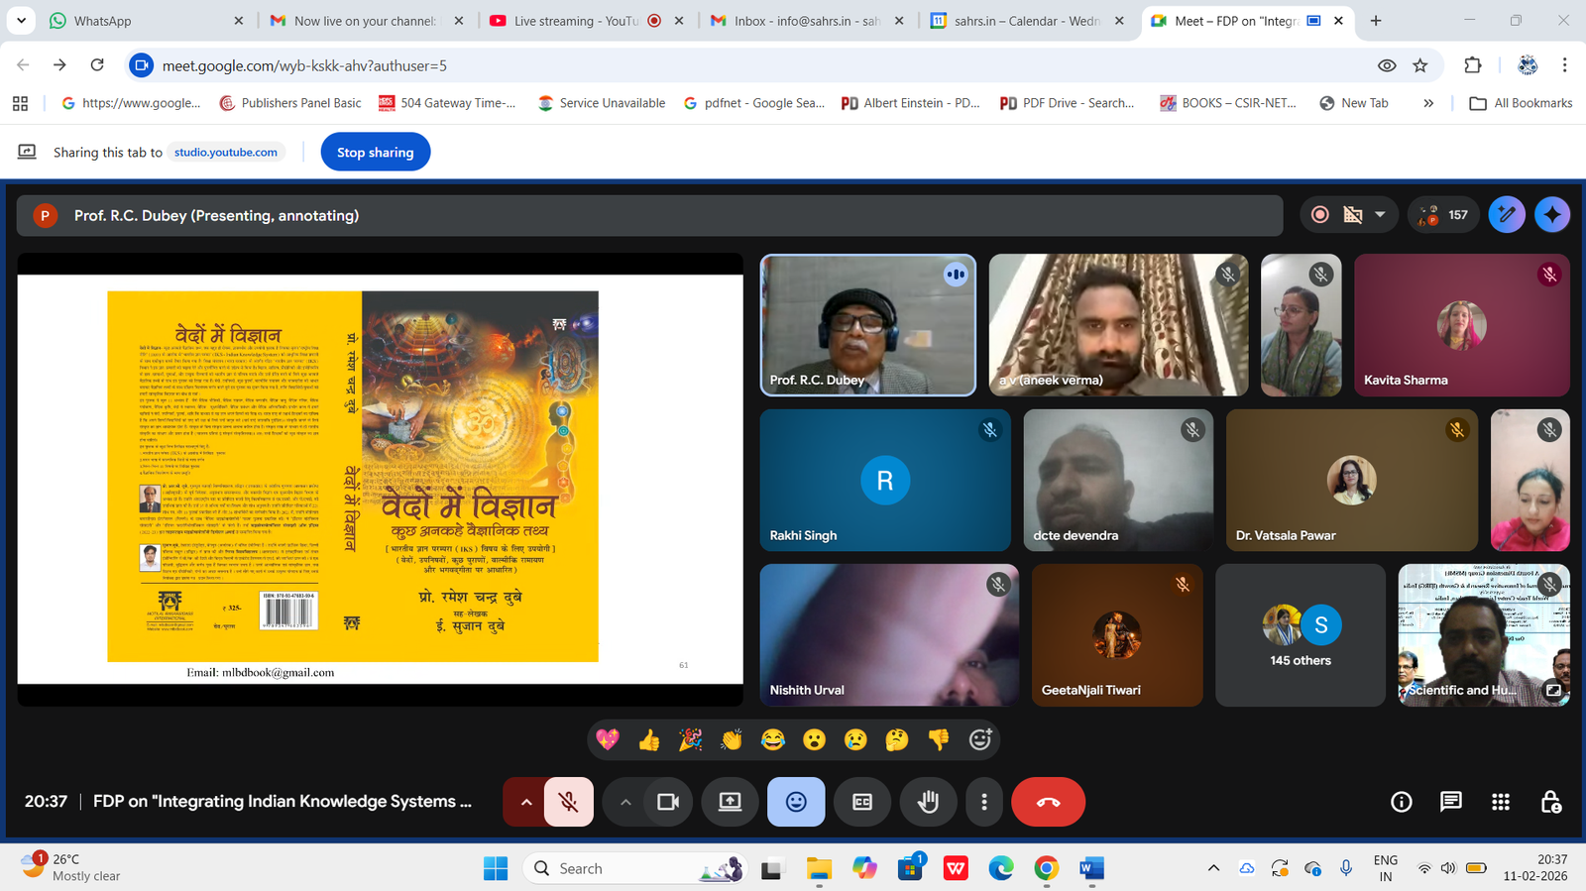Click the Stop sharing button
This screenshot has height=891, width=1586.
[375, 153]
